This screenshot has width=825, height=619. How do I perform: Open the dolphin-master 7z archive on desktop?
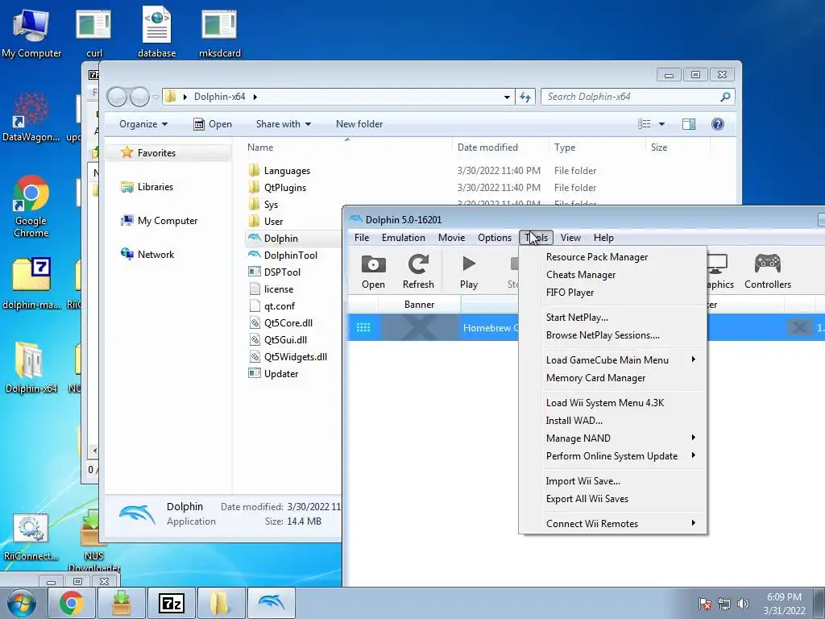point(31,283)
